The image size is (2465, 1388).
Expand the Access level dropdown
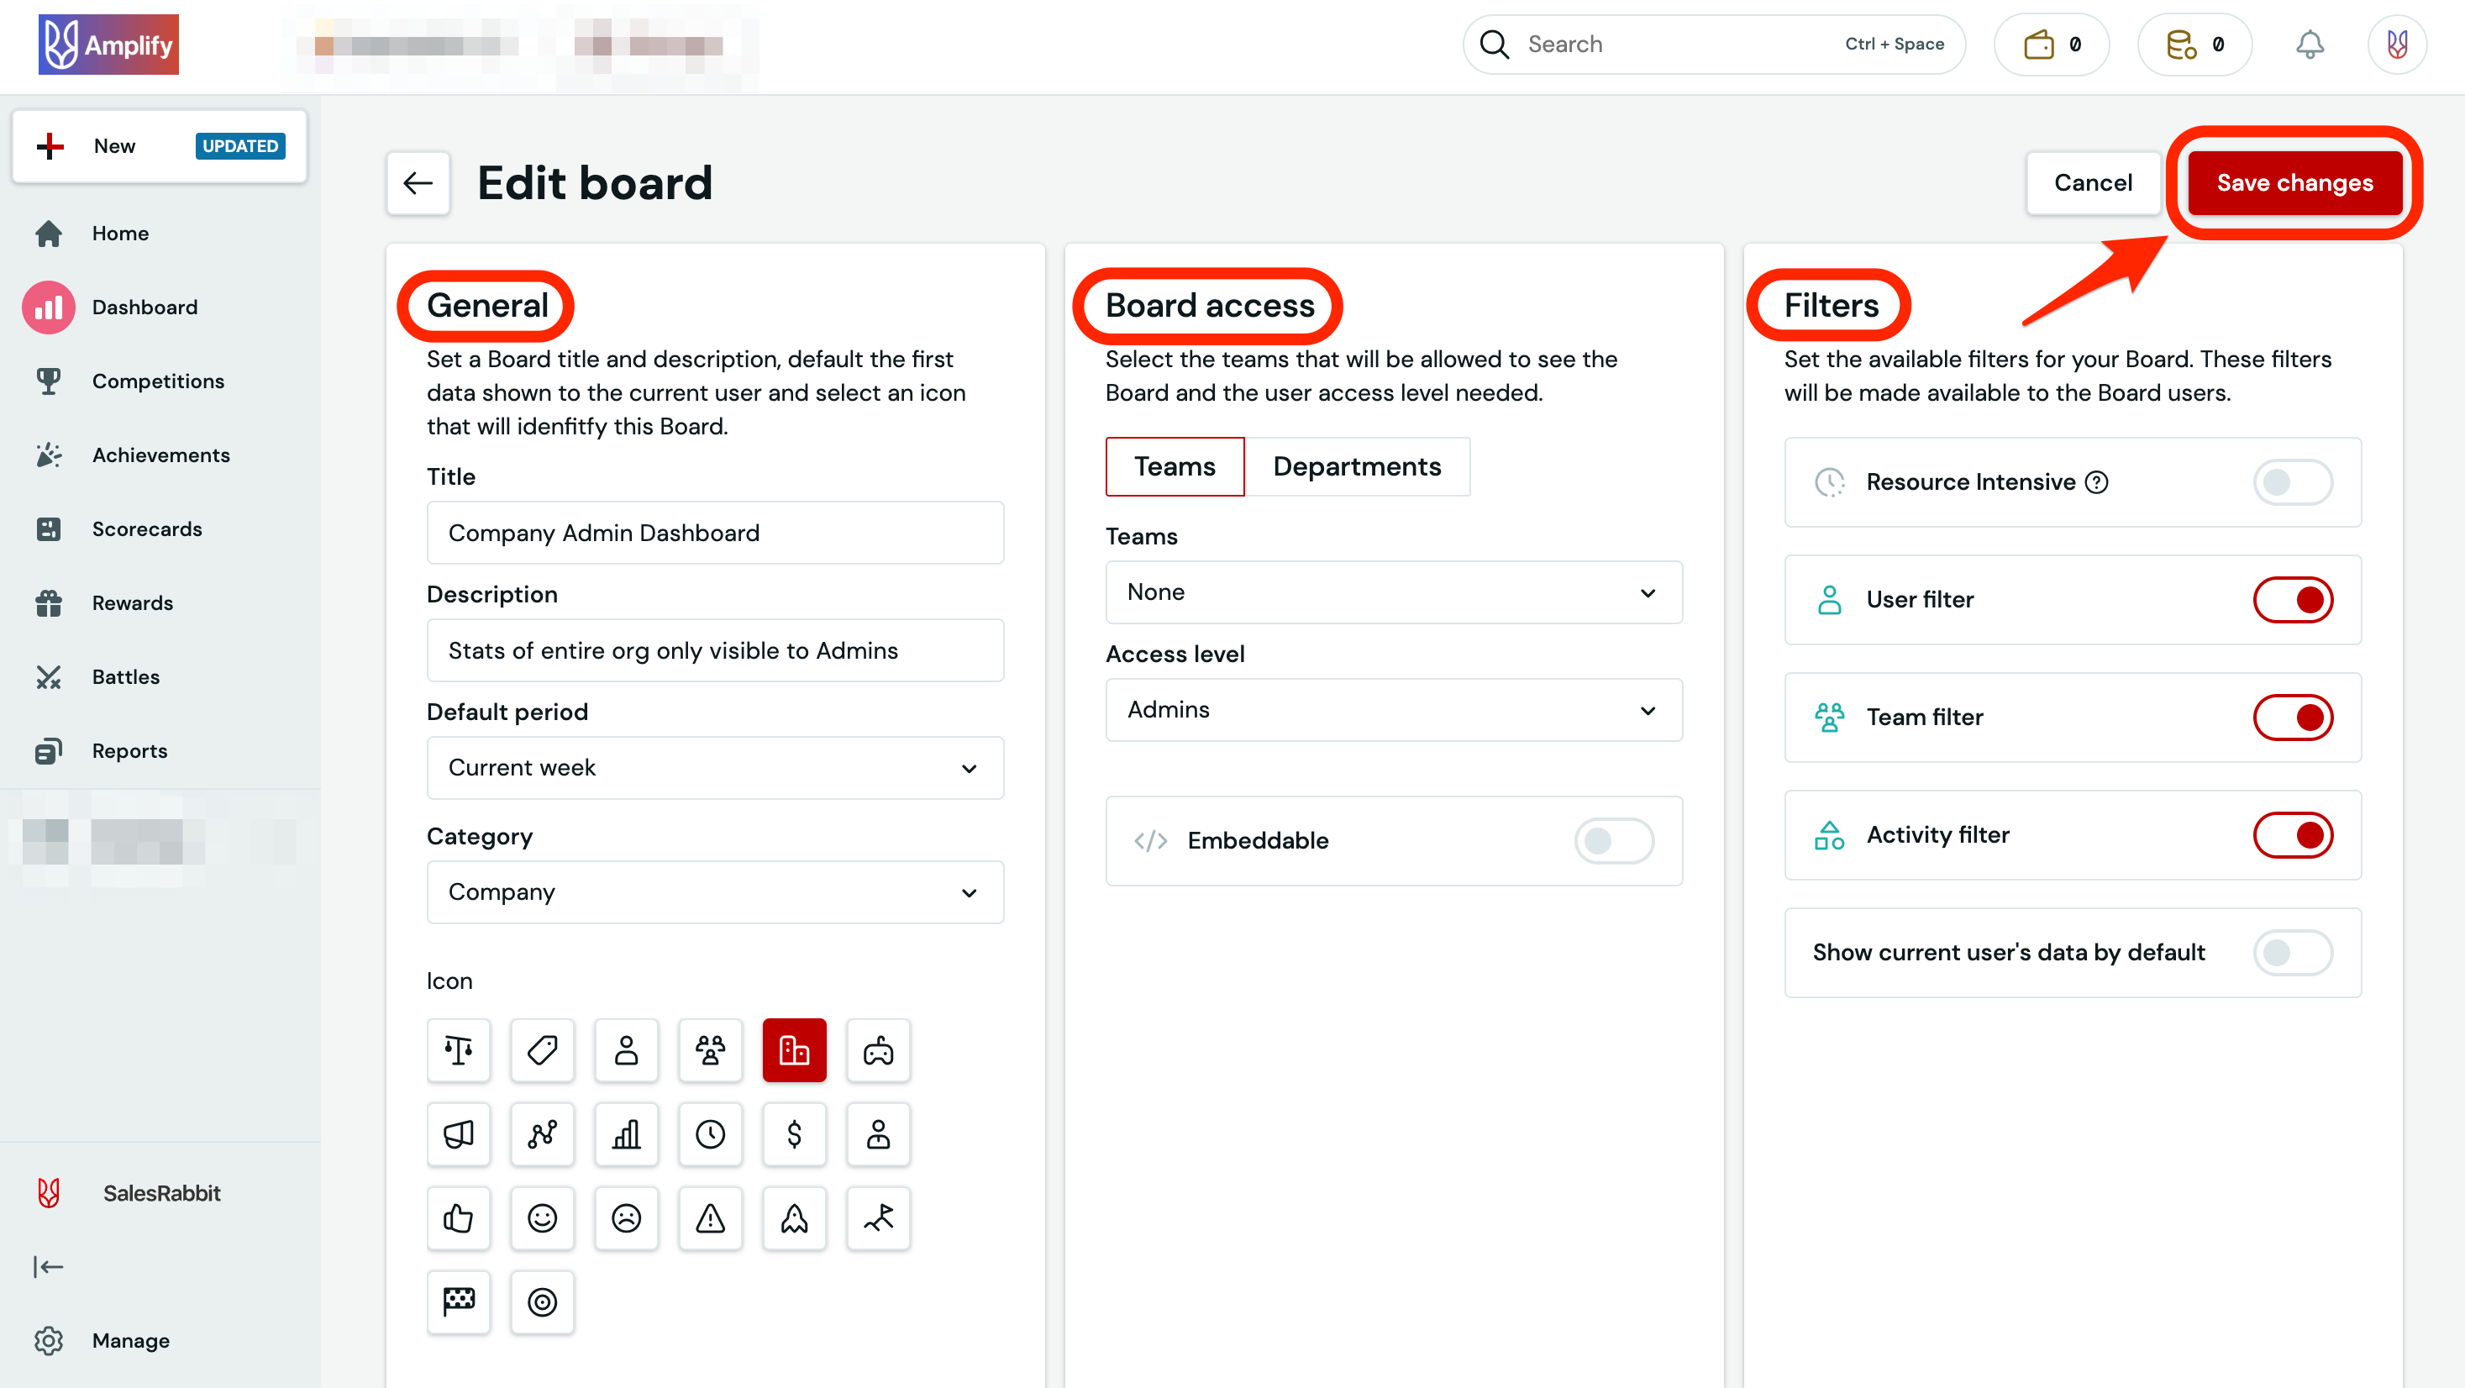pos(1393,710)
